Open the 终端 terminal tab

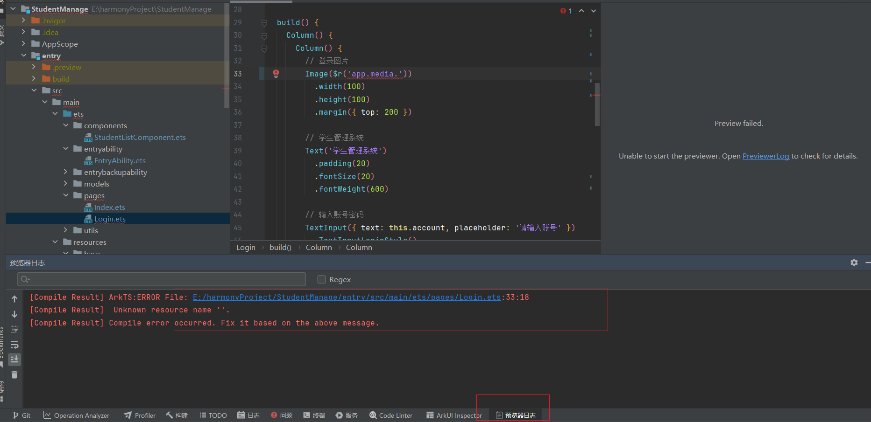[314, 415]
